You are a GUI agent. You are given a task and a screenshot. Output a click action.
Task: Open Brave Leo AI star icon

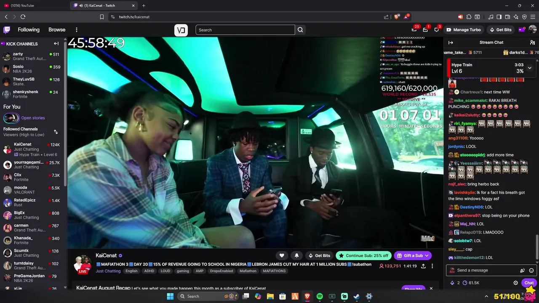516,17
